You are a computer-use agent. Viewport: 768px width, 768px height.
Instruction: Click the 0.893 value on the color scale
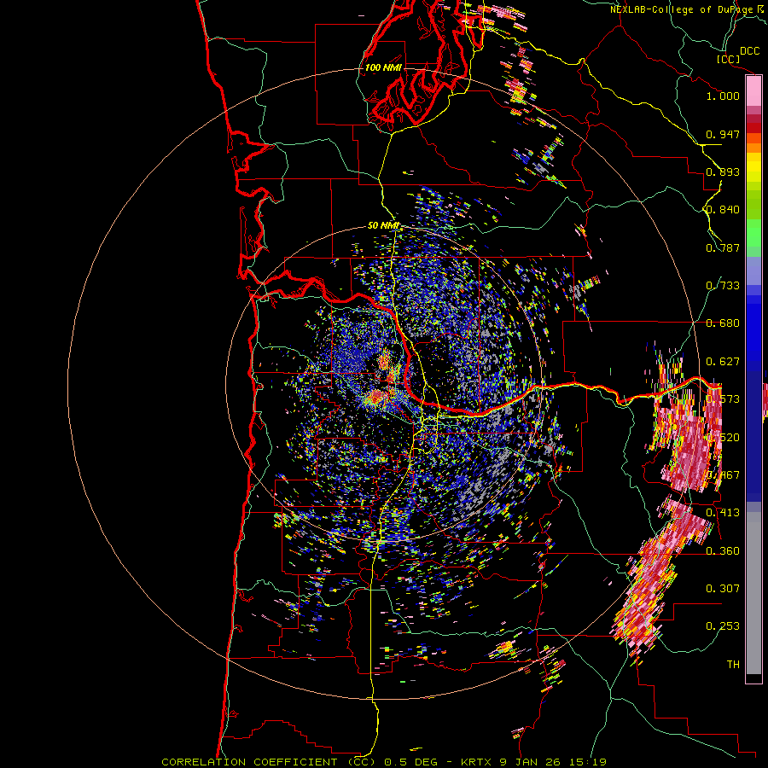click(x=723, y=172)
